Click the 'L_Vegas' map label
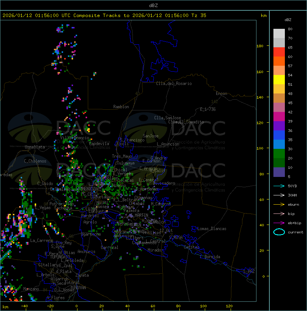The width and height of the screenshot is (307, 311). click(x=43, y=208)
